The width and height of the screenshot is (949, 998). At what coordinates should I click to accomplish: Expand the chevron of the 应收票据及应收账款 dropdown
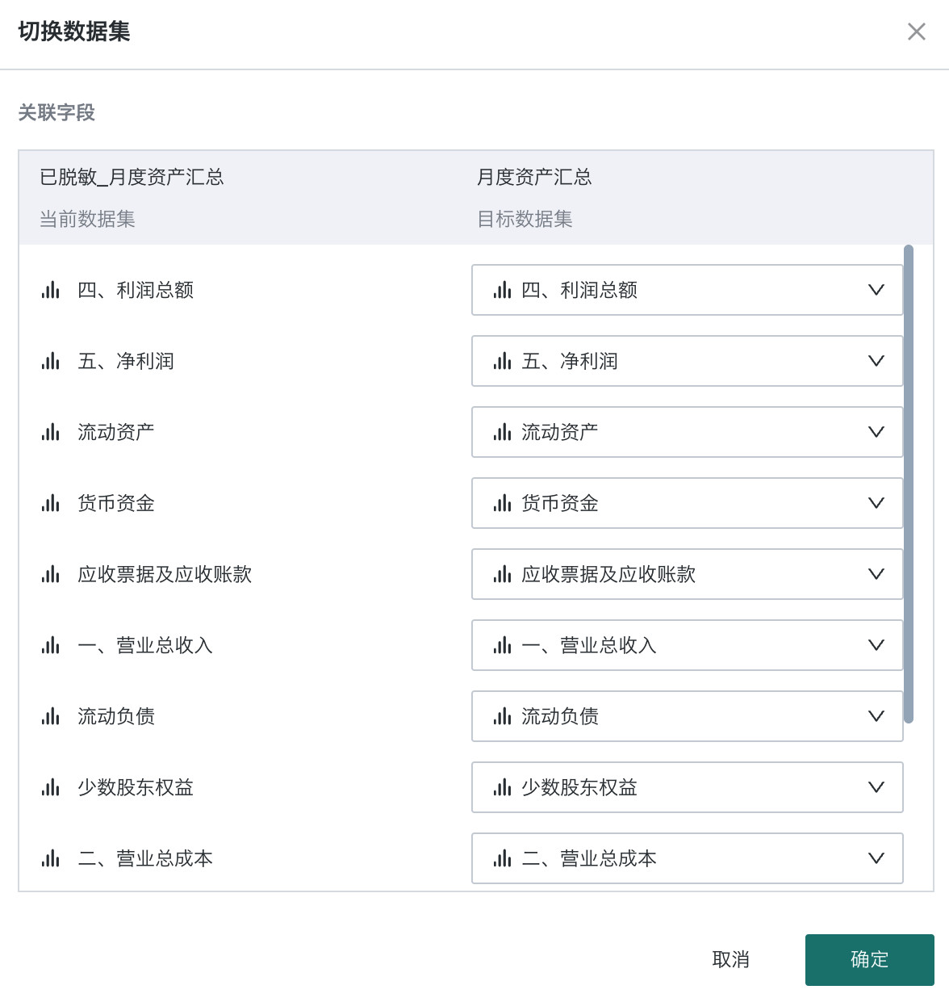(x=876, y=574)
